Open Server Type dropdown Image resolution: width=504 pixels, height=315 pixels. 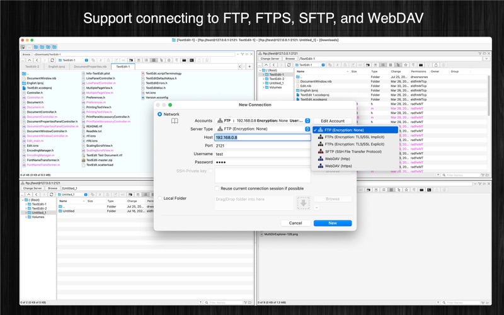tap(263, 129)
